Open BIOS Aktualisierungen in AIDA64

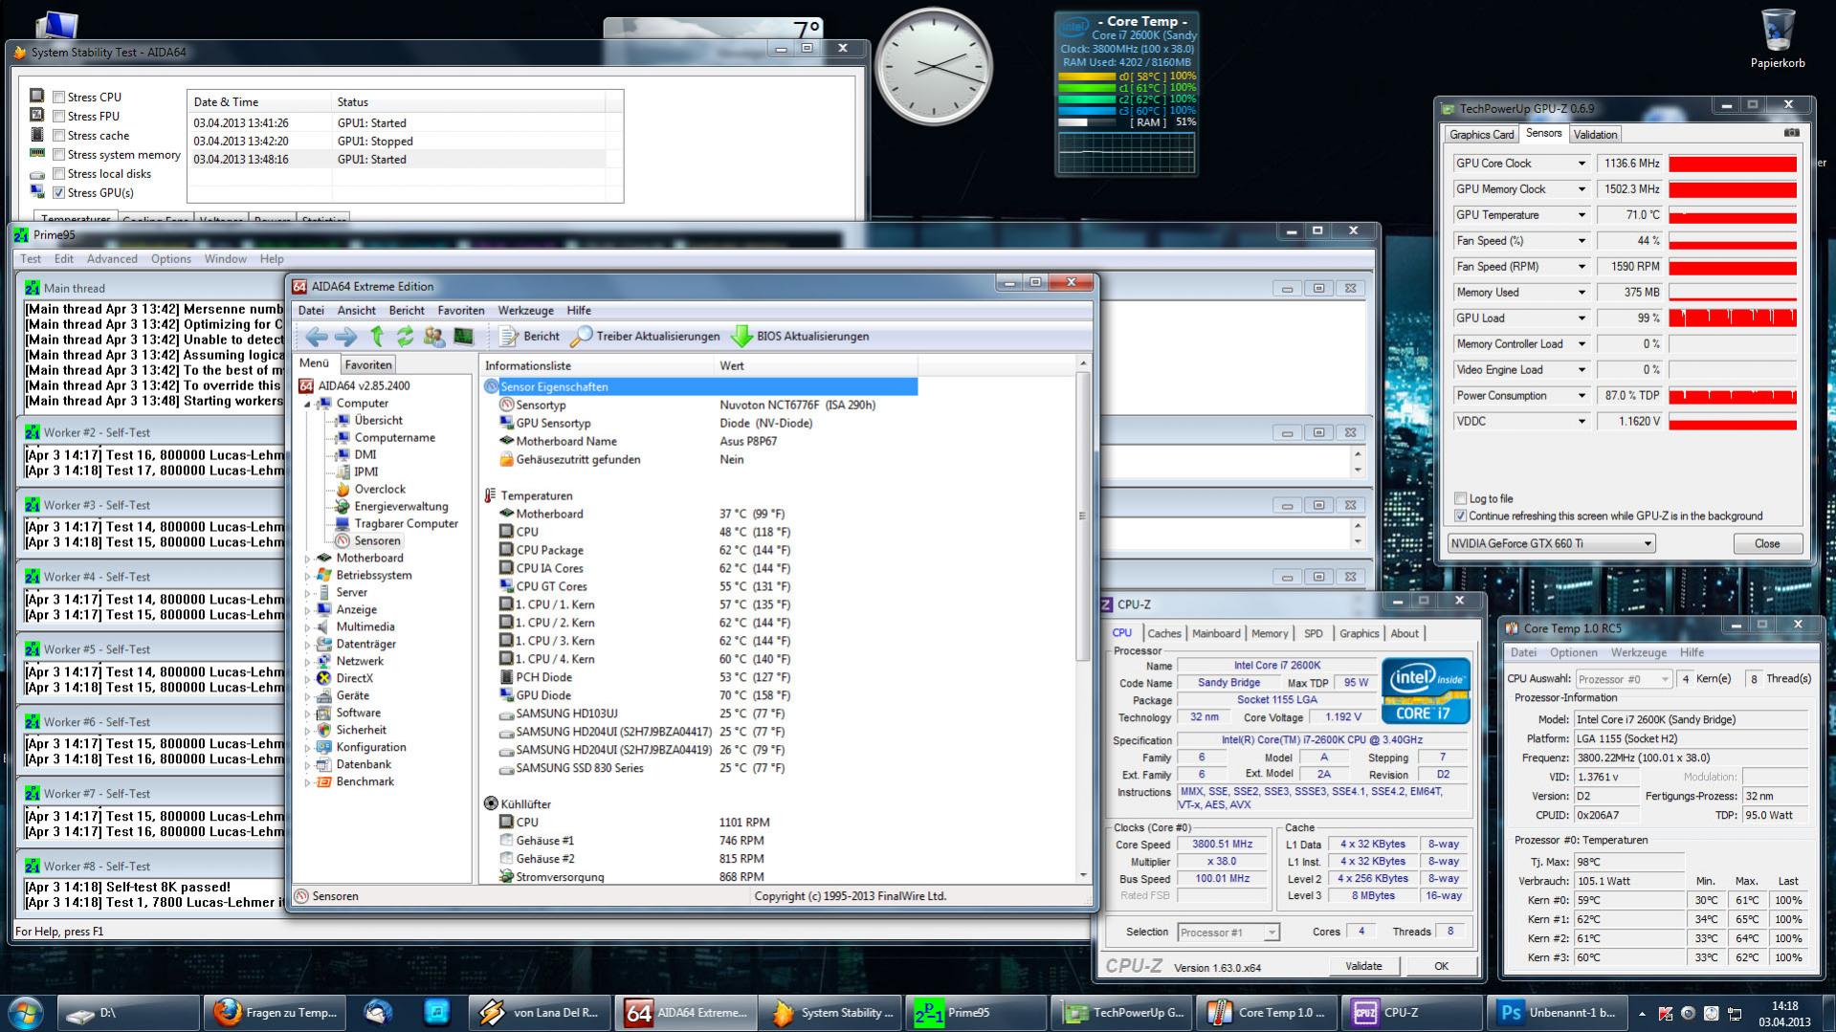point(801,337)
